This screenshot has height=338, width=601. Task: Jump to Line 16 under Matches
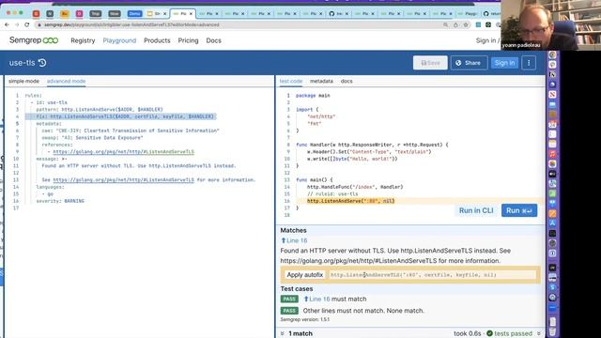coord(294,240)
